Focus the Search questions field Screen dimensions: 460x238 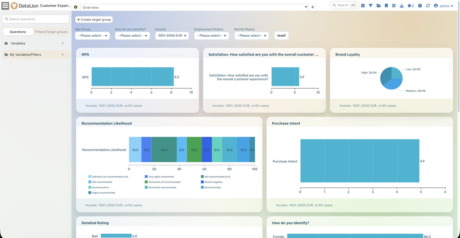(x=36, y=19)
